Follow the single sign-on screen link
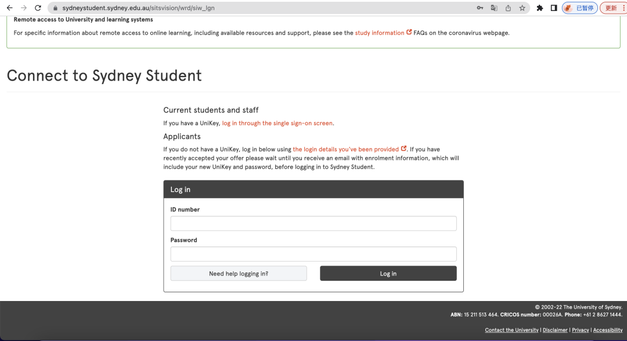This screenshot has width=627, height=341. (x=278, y=123)
